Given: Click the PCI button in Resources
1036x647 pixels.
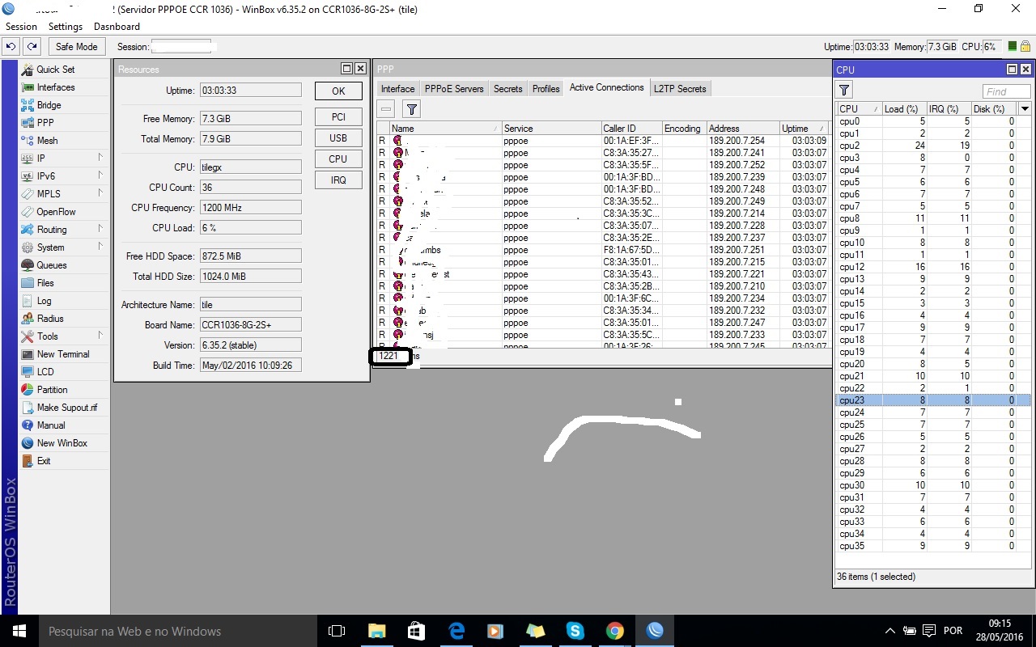Looking at the screenshot, I should 338,117.
